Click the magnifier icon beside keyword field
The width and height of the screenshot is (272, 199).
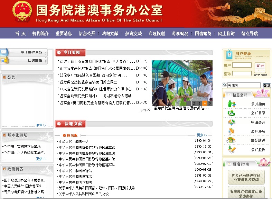point(224,85)
